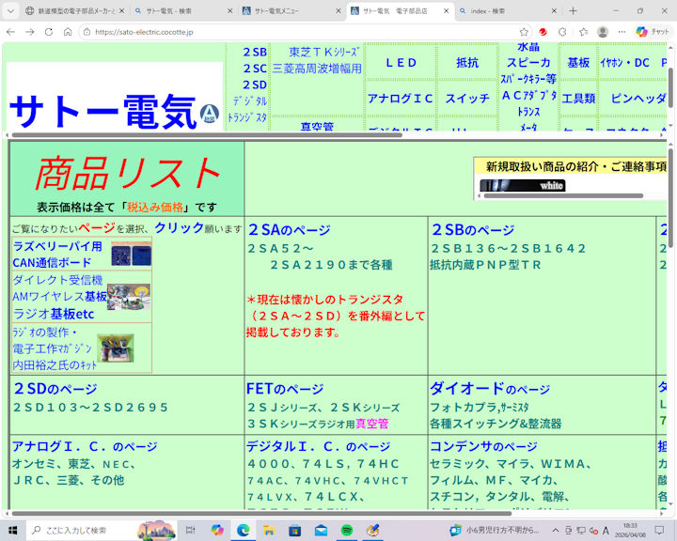Open the ピンヘッダ menu link
677x541 pixels.
638,99
